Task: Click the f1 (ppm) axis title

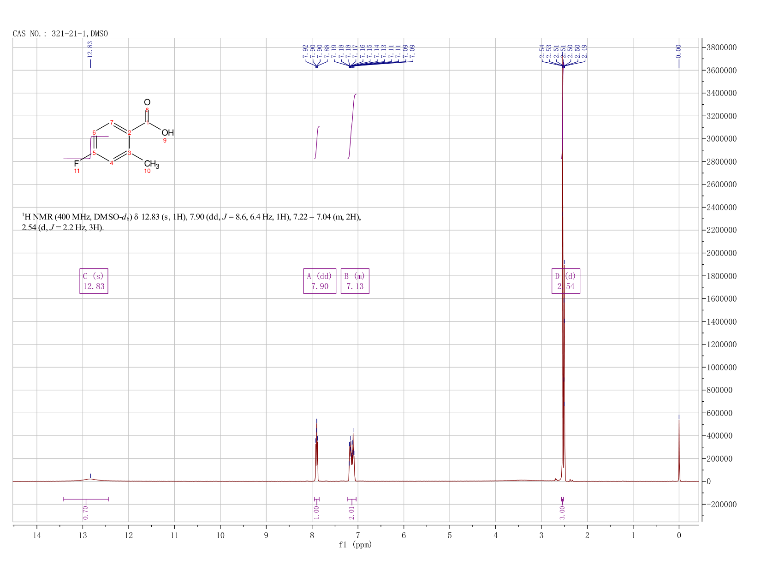Action: click(x=355, y=545)
